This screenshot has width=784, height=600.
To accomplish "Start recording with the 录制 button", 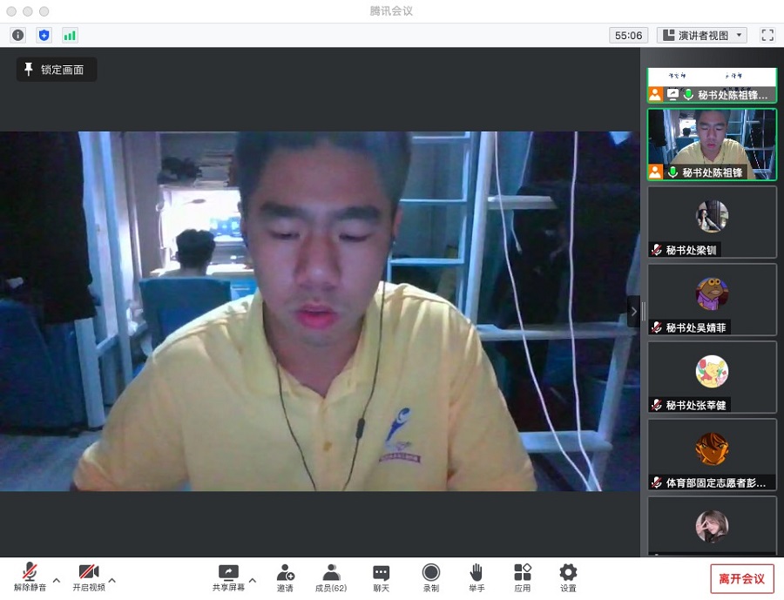I will (431, 576).
